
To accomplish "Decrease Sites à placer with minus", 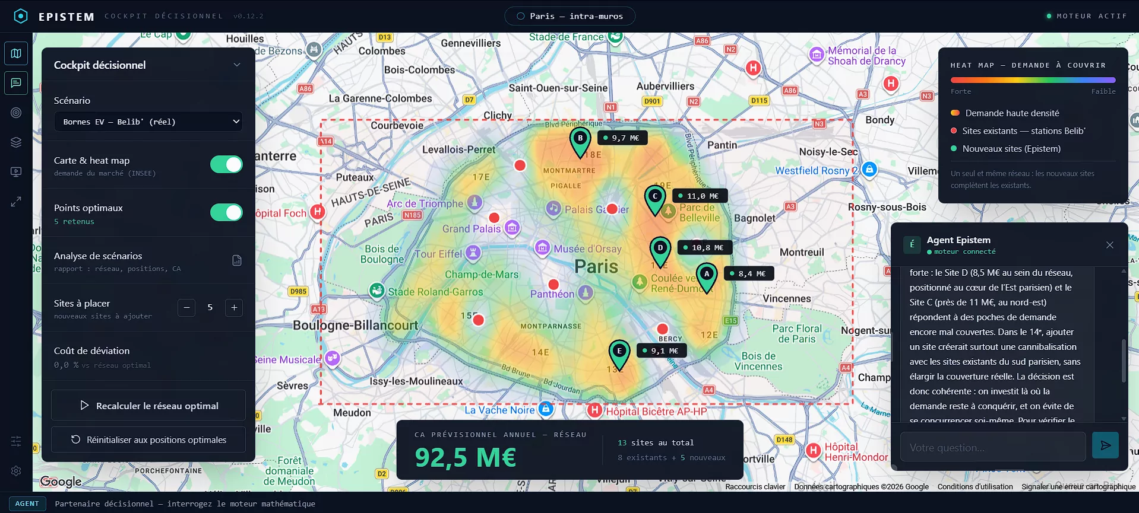I will pyautogui.click(x=186, y=307).
